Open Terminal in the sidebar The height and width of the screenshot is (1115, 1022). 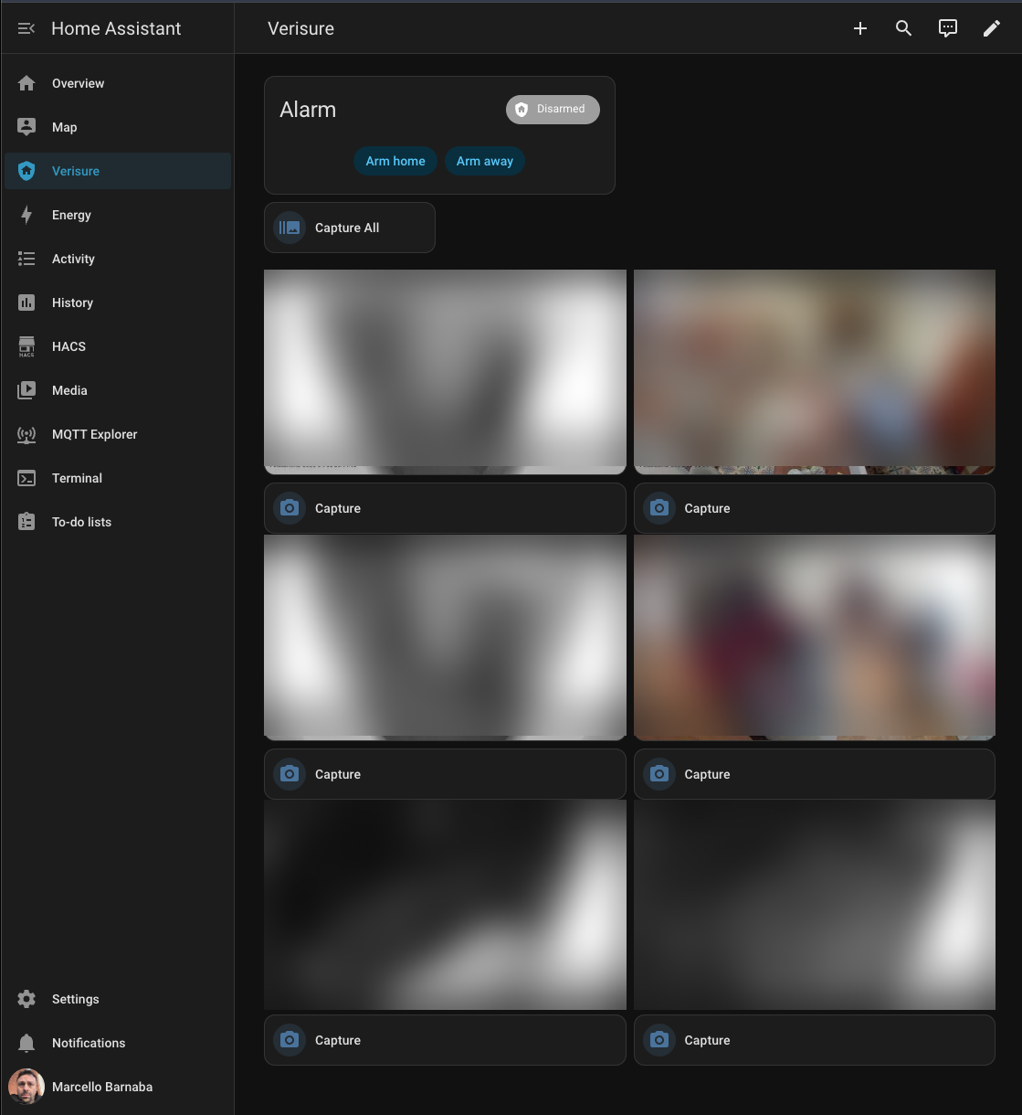77,478
